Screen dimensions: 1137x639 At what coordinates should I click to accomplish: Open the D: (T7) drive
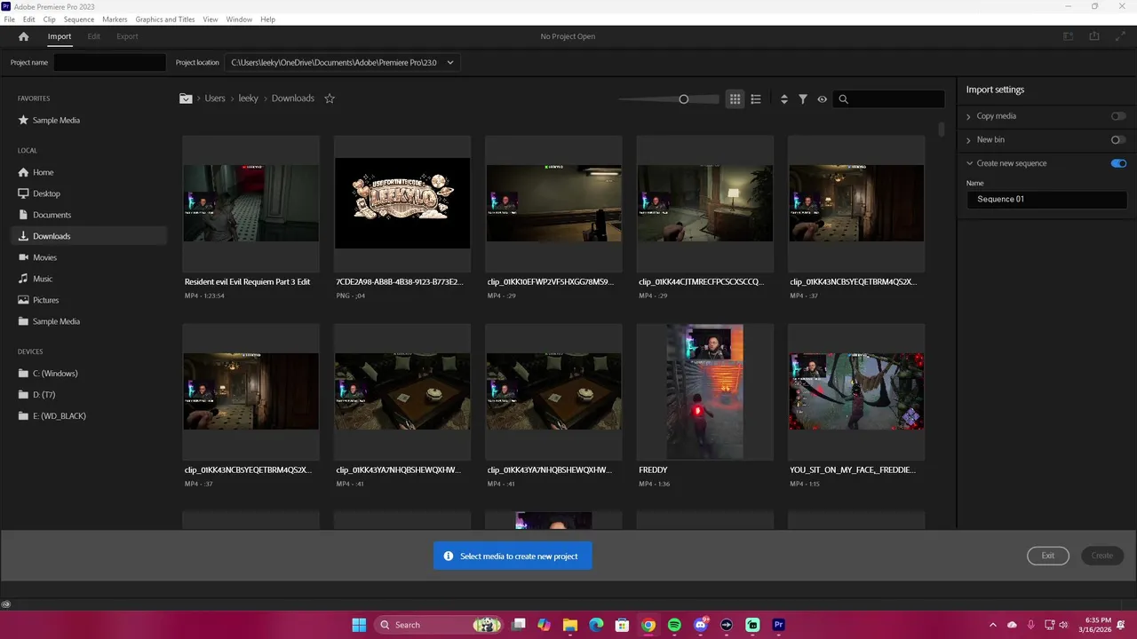tap(44, 395)
